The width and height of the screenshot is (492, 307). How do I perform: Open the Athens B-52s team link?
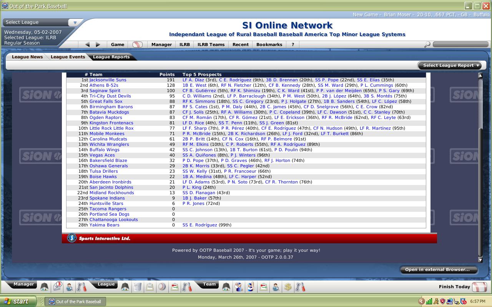[x=104, y=85]
